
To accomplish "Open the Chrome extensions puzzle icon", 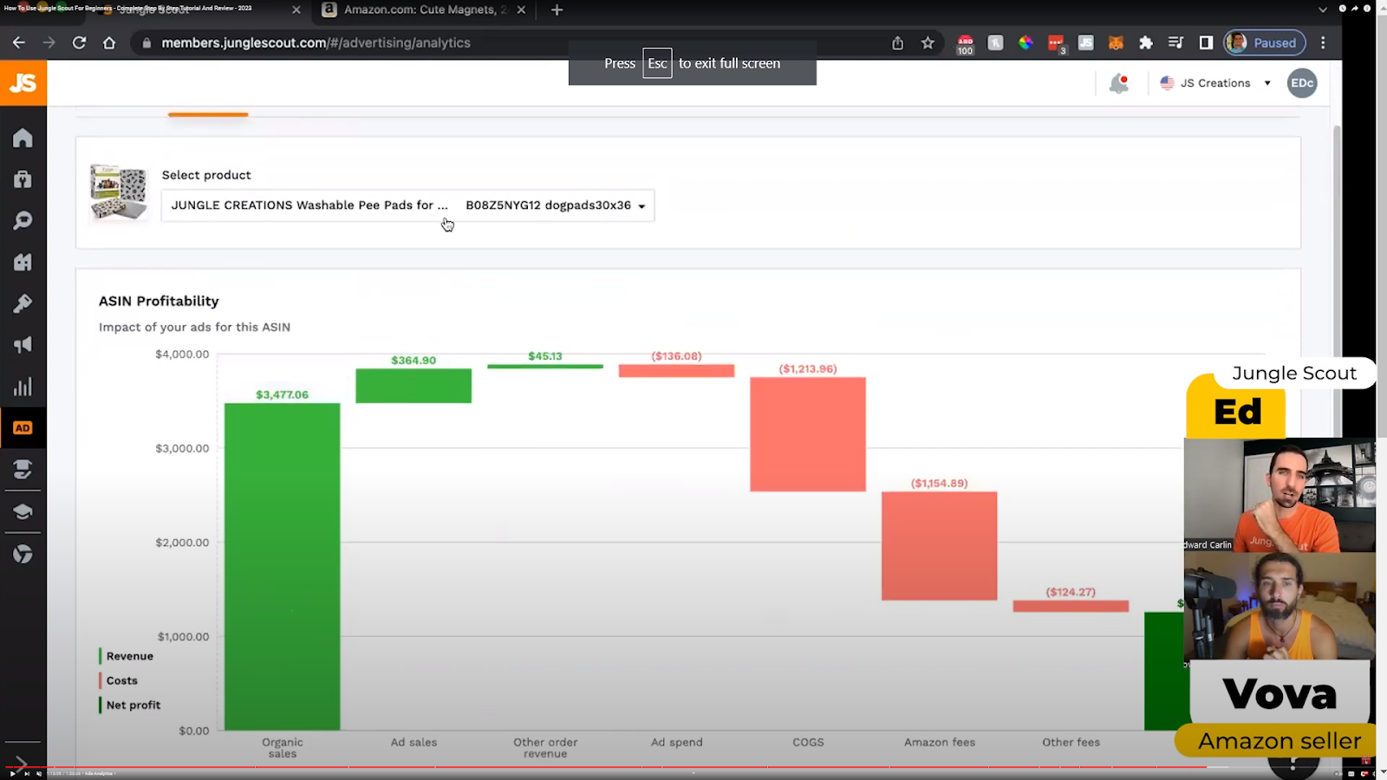I will (1146, 42).
